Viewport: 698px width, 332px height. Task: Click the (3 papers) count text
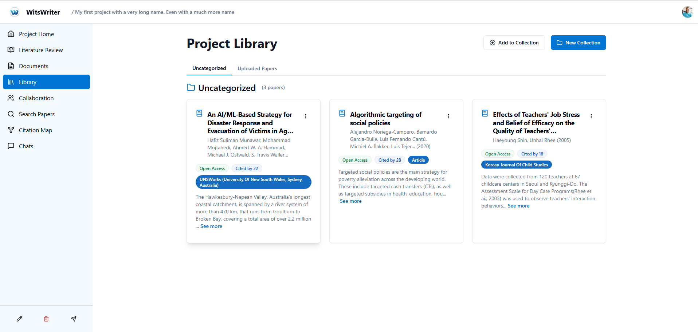pyautogui.click(x=273, y=87)
